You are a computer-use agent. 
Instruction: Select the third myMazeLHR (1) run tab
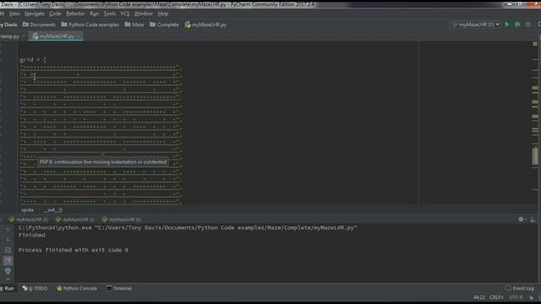click(122, 220)
